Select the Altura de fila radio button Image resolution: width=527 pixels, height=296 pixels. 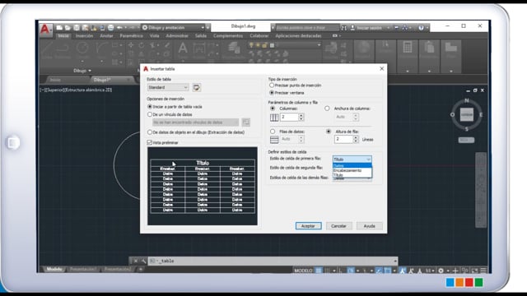click(329, 132)
